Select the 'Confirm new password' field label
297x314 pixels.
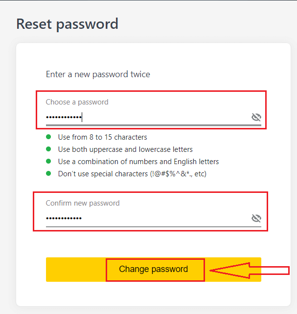[x=82, y=203]
